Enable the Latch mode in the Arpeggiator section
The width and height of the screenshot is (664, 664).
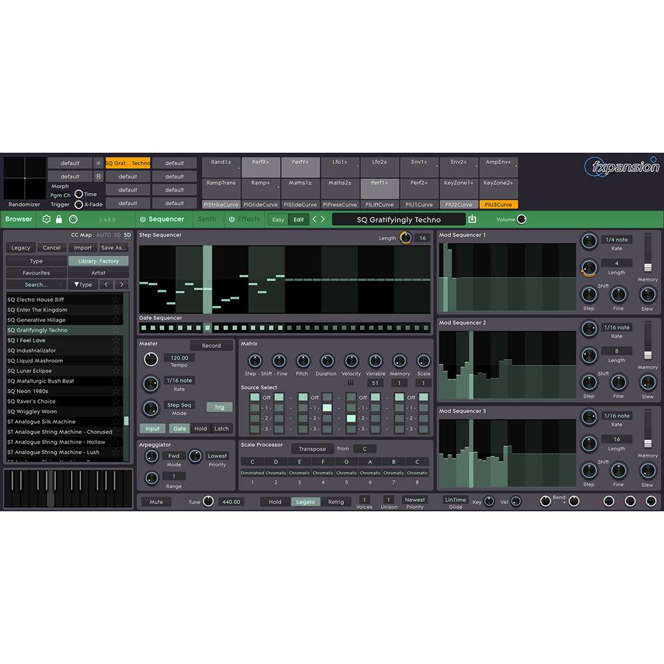tap(221, 428)
